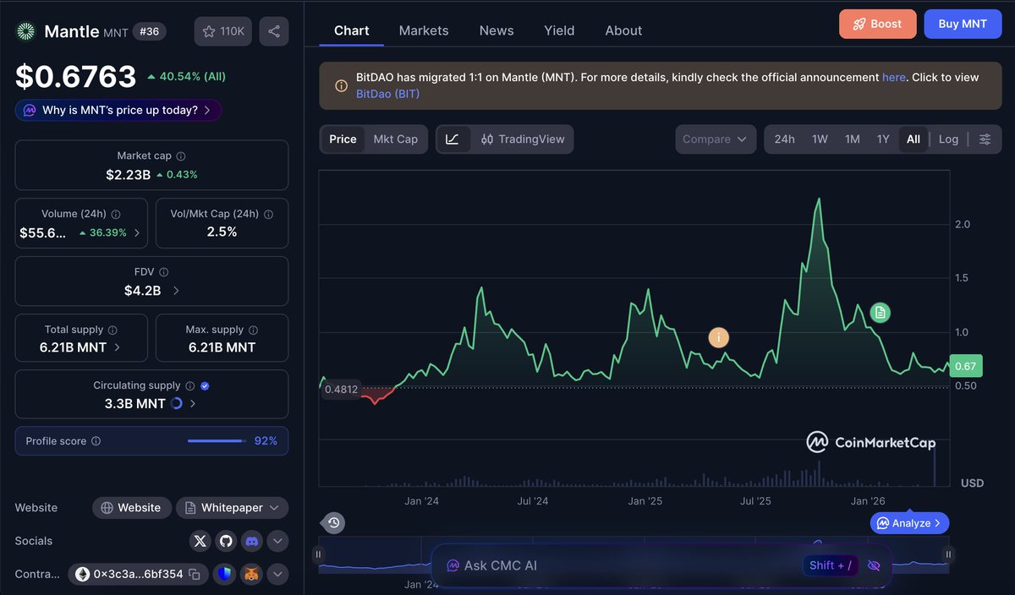The width and height of the screenshot is (1015, 595).
Task: Click the right range slider handle
Action: tap(948, 554)
